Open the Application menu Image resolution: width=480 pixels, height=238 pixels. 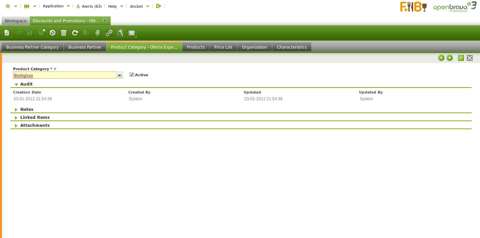(x=56, y=6)
